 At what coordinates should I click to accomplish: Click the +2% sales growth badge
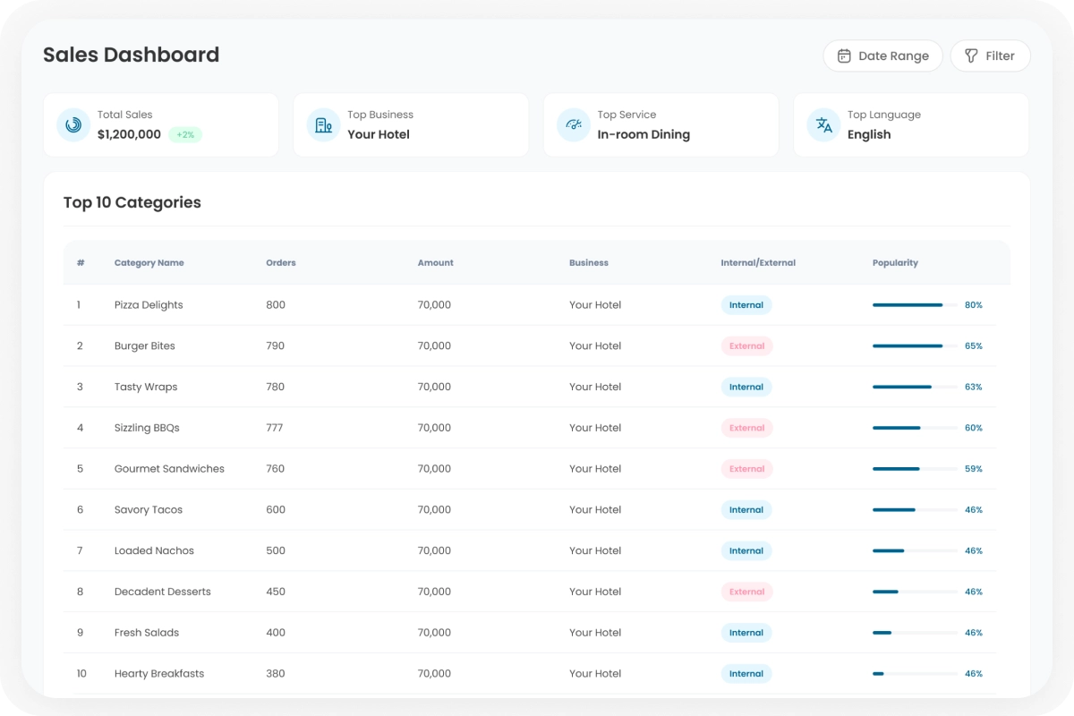point(185,135)
